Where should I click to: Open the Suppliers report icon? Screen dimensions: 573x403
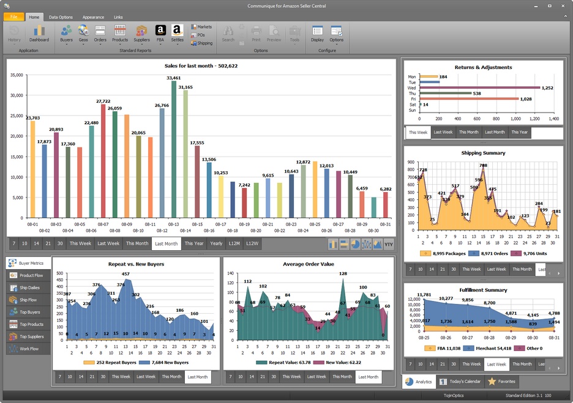[x=141, y=34]
